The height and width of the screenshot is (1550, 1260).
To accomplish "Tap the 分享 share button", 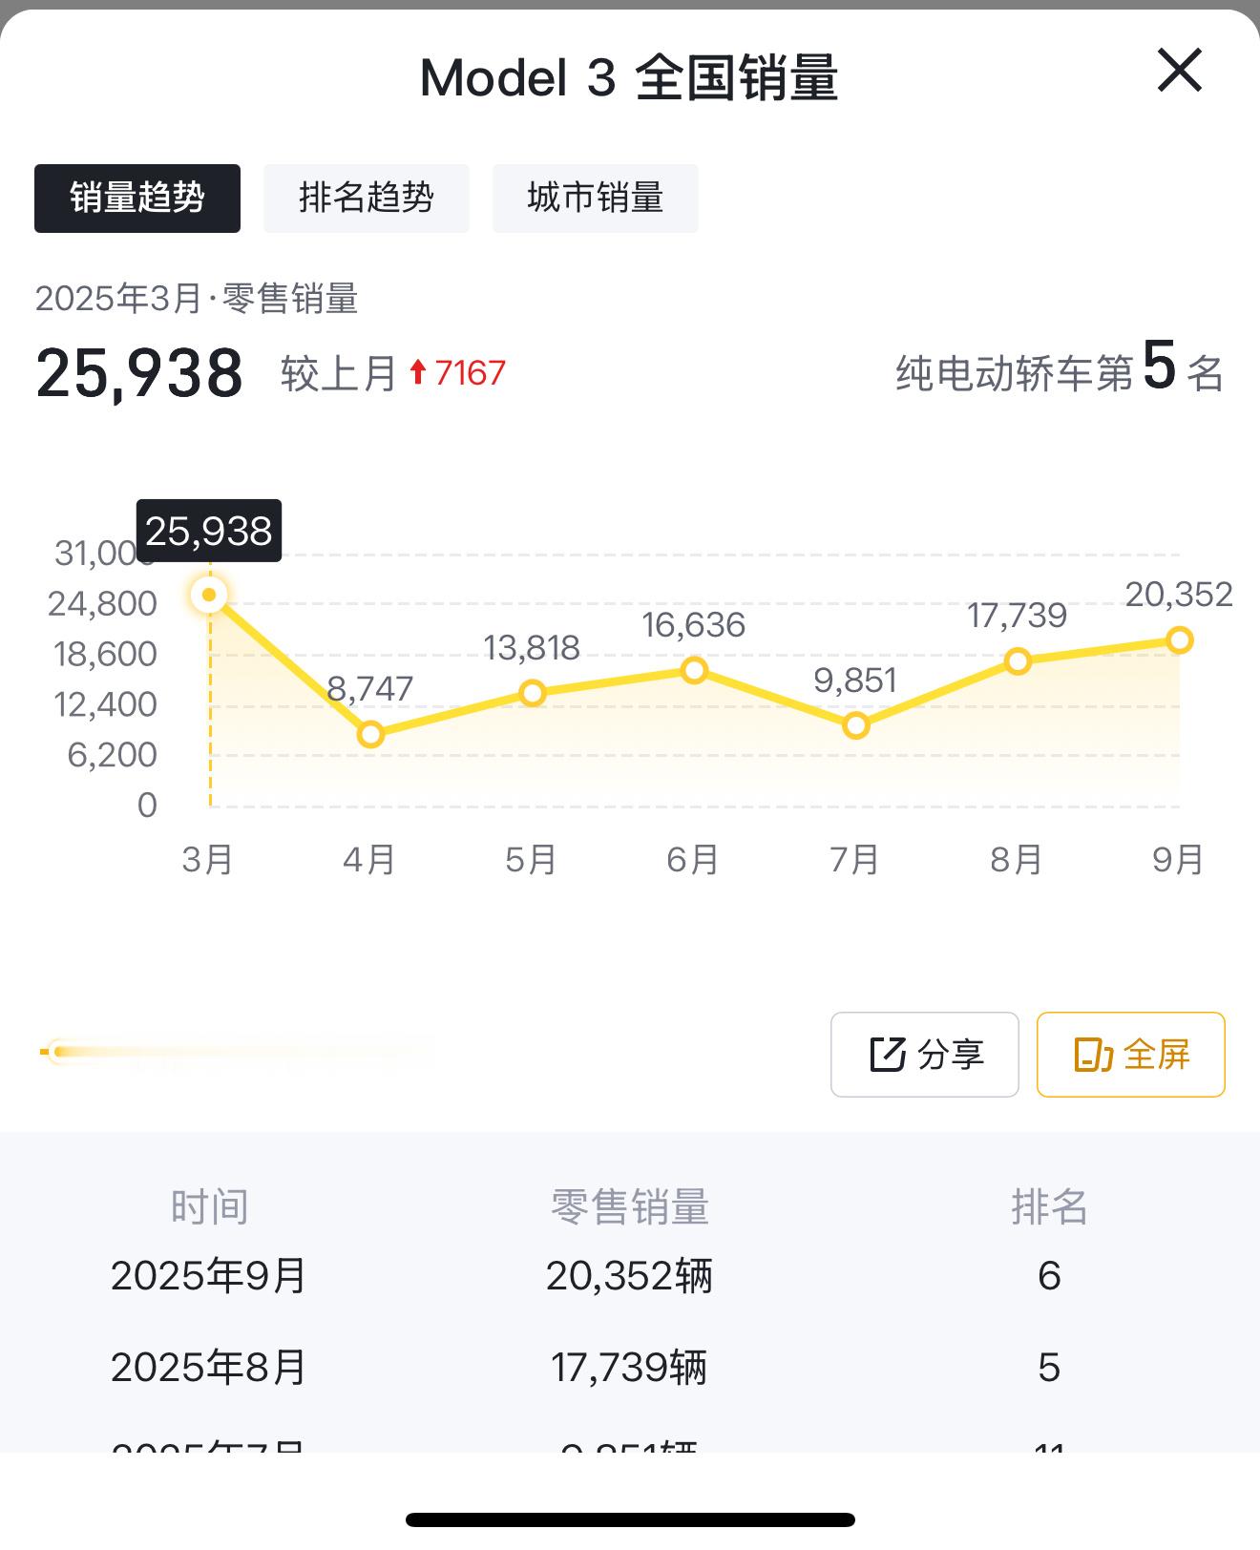I will [x=925, y=1055].
